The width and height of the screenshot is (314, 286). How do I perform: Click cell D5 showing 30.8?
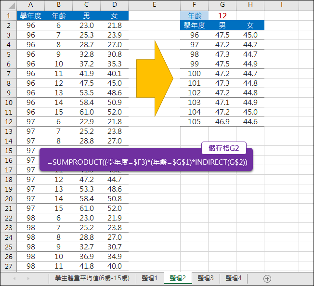114,54
